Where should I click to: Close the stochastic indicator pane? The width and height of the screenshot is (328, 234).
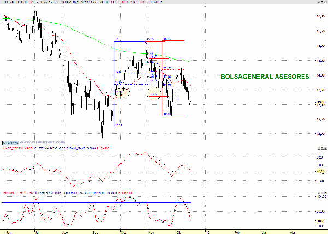click(325, 193)
